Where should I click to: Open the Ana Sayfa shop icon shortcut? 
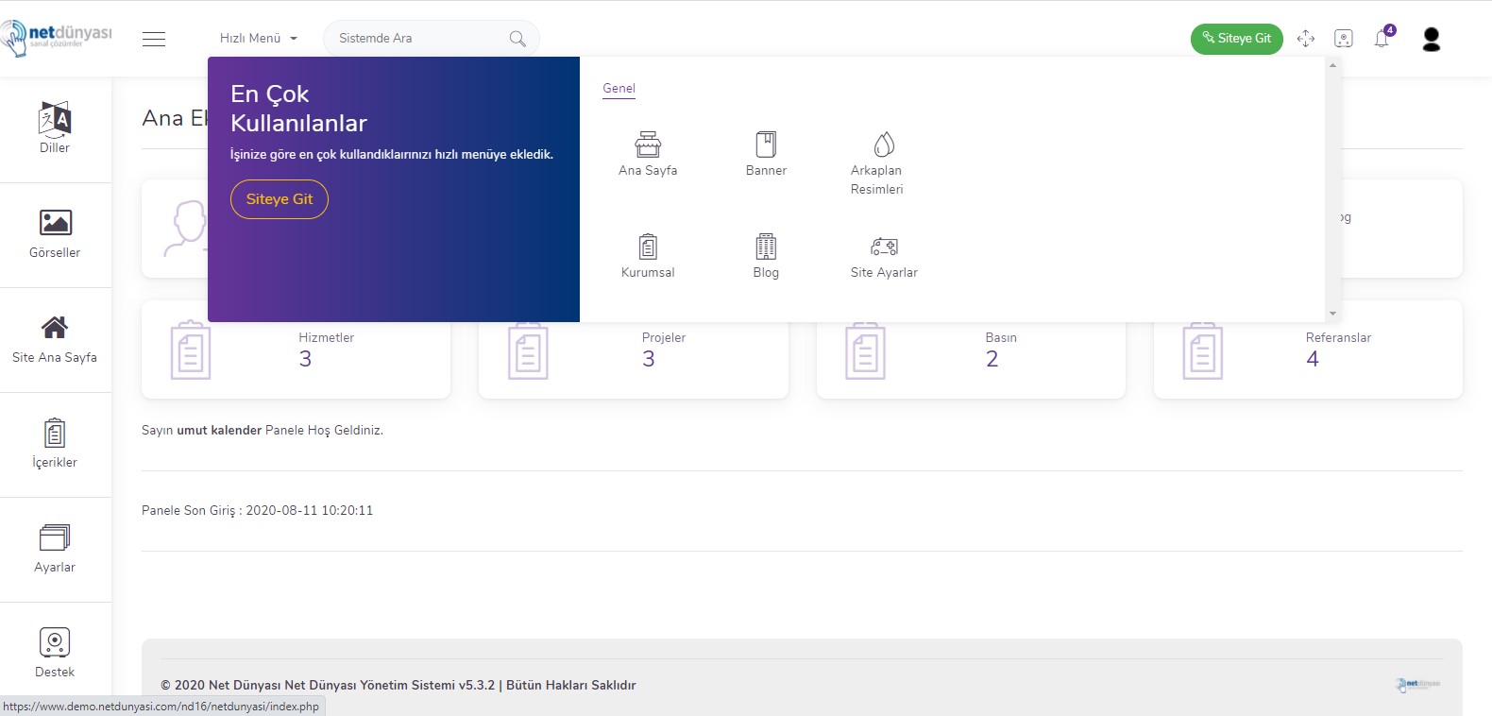pyautogui.click(x=648, y=144)
